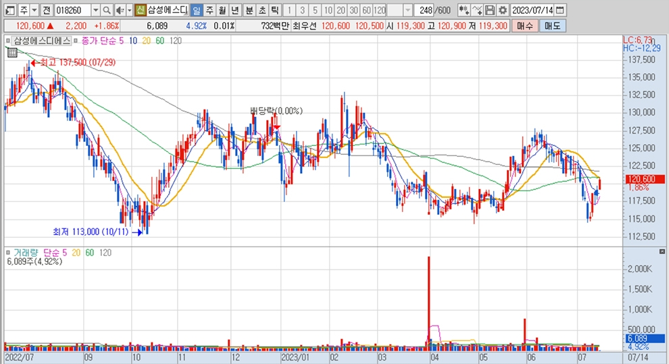Click yellow 20-day price average legend
Viewport: 669px width, 364px height.
(x=147, y=41)
